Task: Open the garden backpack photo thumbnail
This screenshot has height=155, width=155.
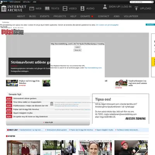Action: [59, 148]
